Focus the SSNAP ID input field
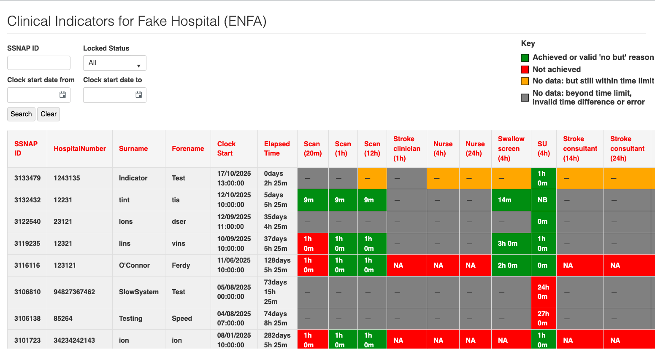Image resolution: width=655 pixels, height=349 pixels. pyautogui.click(x=39, y=63)
